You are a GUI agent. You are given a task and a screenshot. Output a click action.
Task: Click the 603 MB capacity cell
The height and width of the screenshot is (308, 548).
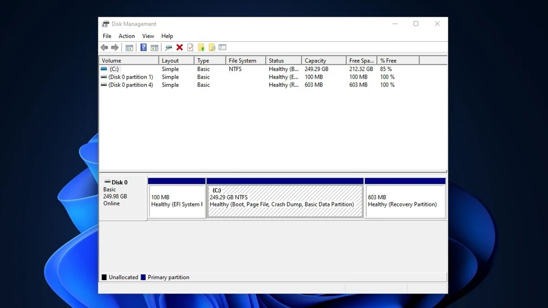pos(314,85)
